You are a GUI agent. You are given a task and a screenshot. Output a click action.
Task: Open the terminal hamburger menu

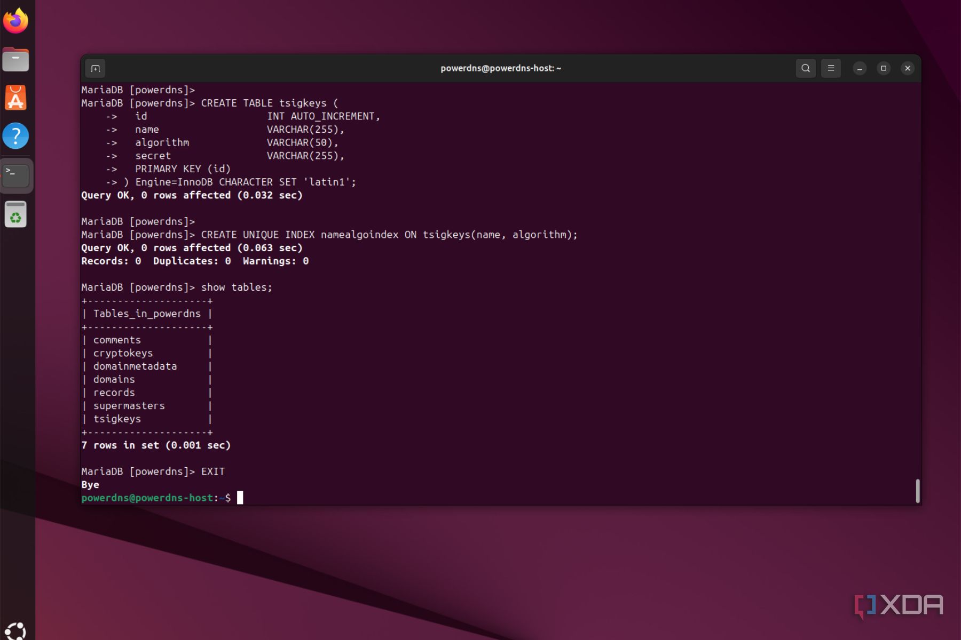click(831, 68)
